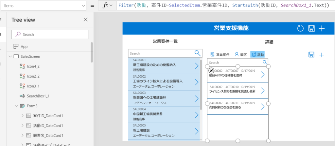Open arrow for SAL00001 sales item

[x=197, y=66]
